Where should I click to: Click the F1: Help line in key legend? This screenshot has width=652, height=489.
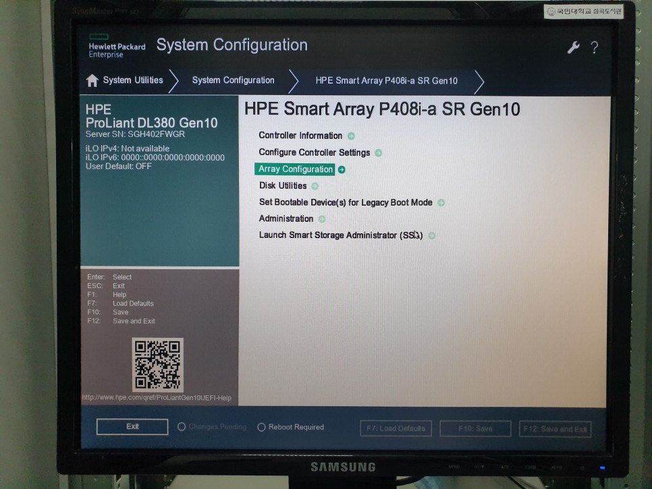(x=107, y=295)
